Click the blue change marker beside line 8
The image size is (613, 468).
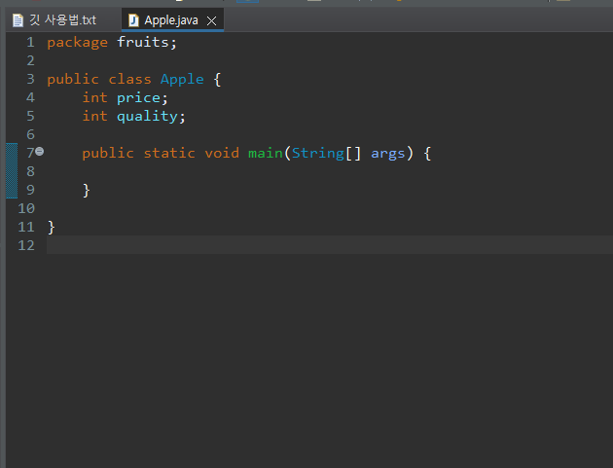tap(12, 171)
